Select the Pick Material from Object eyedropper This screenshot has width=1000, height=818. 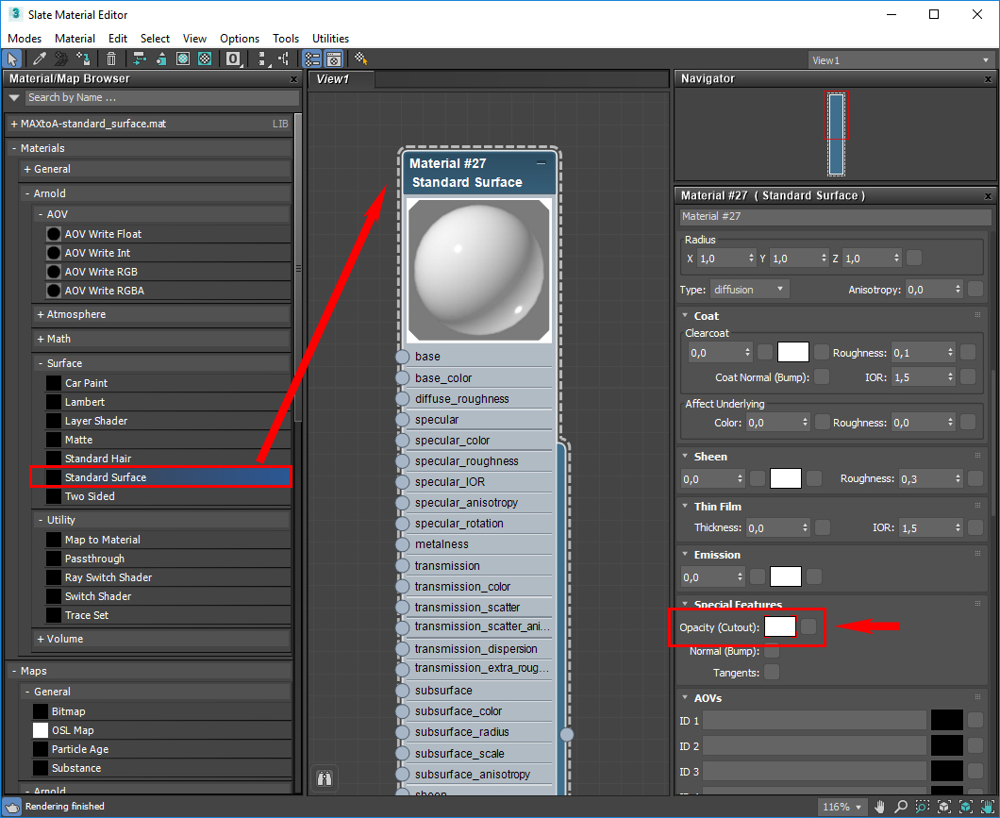pos(39,58)
